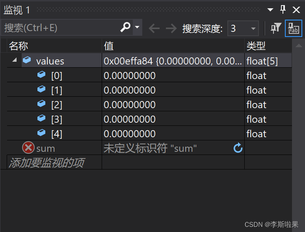
Task: Click the values variable cube icon
Action: point(27,60)
